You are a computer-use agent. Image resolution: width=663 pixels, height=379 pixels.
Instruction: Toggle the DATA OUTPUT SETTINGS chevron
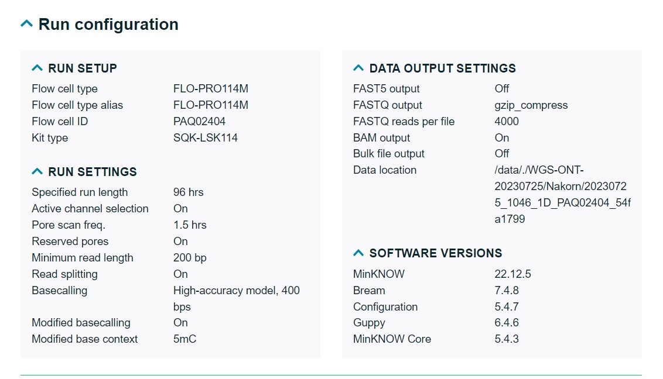[358, 68]
